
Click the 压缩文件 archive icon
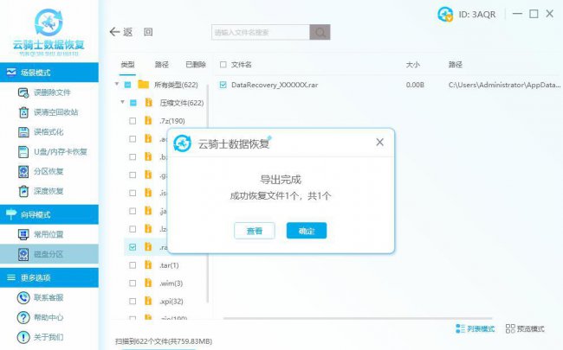tap(148, 103)
